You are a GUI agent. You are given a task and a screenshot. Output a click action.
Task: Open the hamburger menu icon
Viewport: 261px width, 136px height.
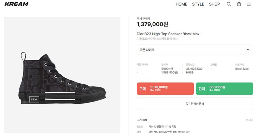click(x=249, y=4)
